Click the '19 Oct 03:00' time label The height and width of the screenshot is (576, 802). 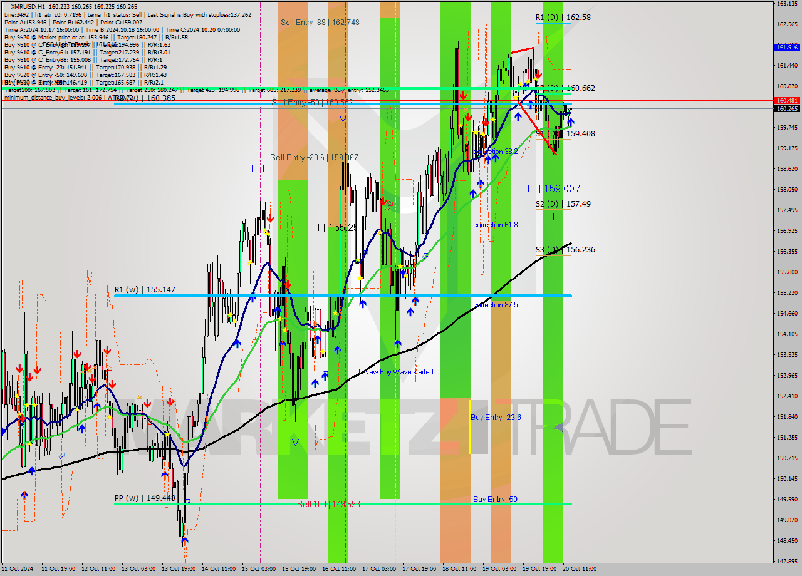(x=499, y=569)
